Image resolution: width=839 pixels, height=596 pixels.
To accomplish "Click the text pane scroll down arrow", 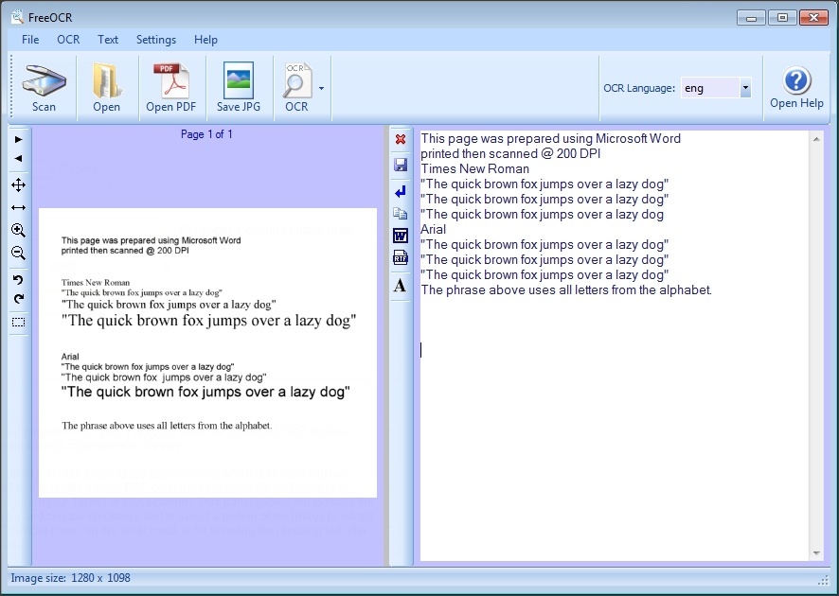I will click(816, 553).
